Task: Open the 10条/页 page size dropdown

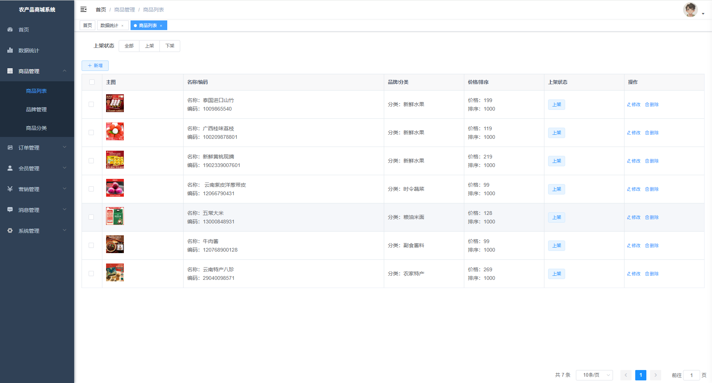Action: 594,375
